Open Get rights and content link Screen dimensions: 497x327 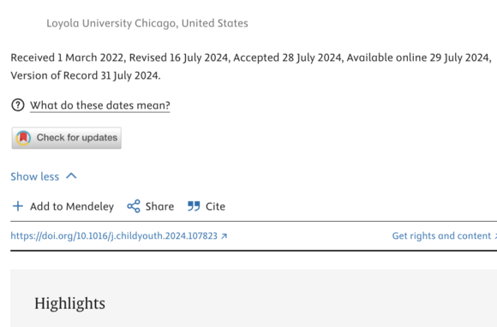[441, 235]
